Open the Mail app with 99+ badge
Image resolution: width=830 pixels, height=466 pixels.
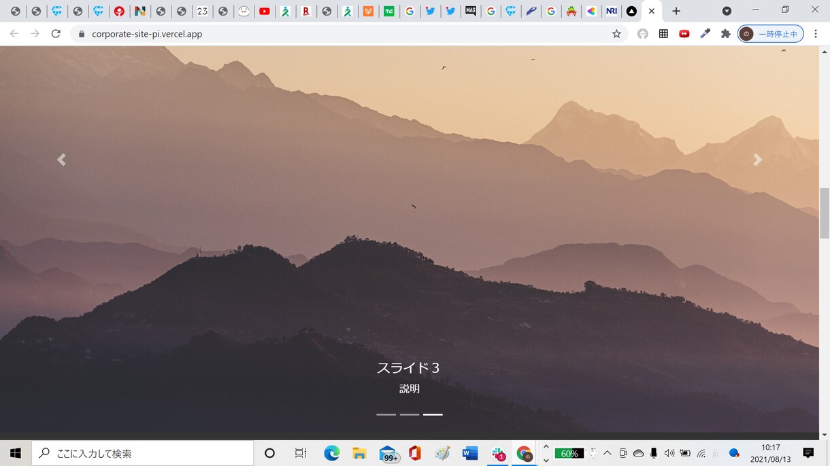click(x=388, y=454)
